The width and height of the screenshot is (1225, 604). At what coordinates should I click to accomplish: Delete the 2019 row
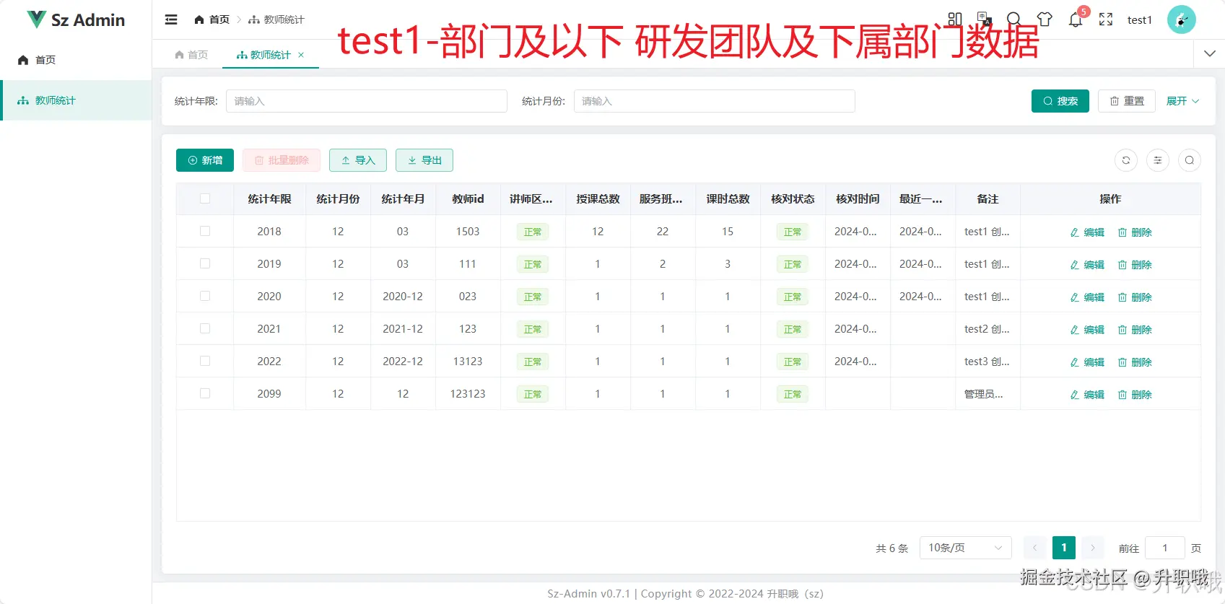point(1135,265)
